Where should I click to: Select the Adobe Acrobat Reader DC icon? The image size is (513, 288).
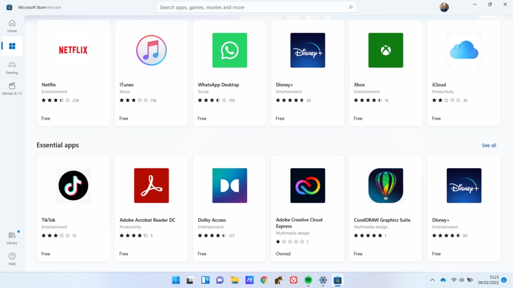pos(151,186)
